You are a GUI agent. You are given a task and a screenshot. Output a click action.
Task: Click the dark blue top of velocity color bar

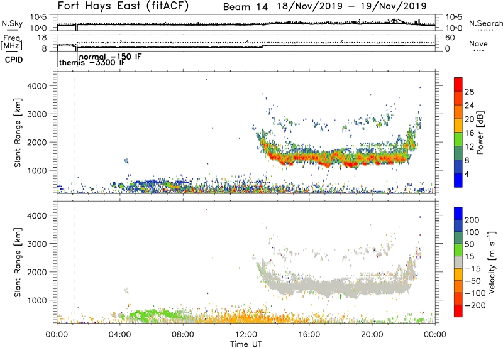pos(458,214)
